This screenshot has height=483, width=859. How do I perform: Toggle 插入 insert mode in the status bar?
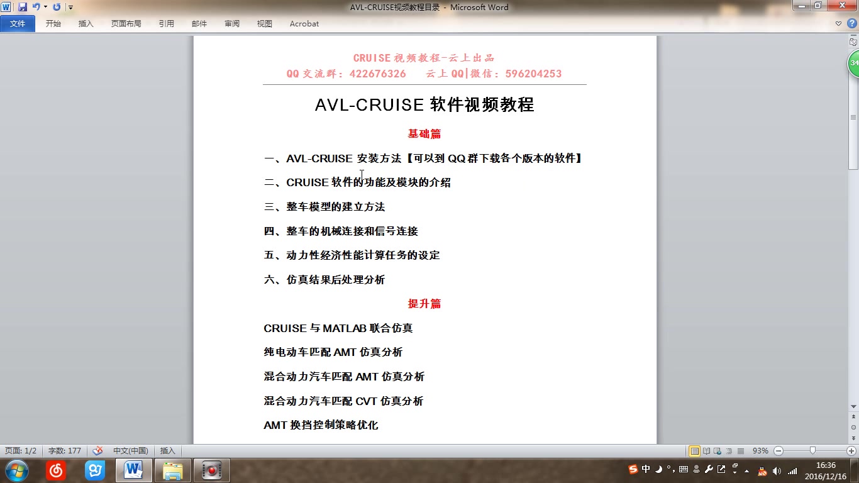point(168,451)
